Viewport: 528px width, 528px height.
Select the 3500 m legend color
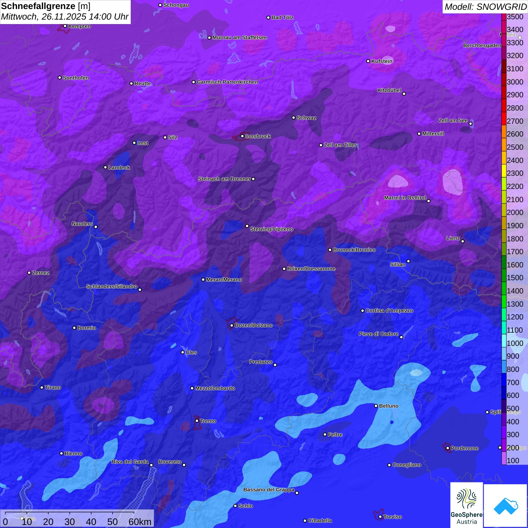[x=504, y=17]
